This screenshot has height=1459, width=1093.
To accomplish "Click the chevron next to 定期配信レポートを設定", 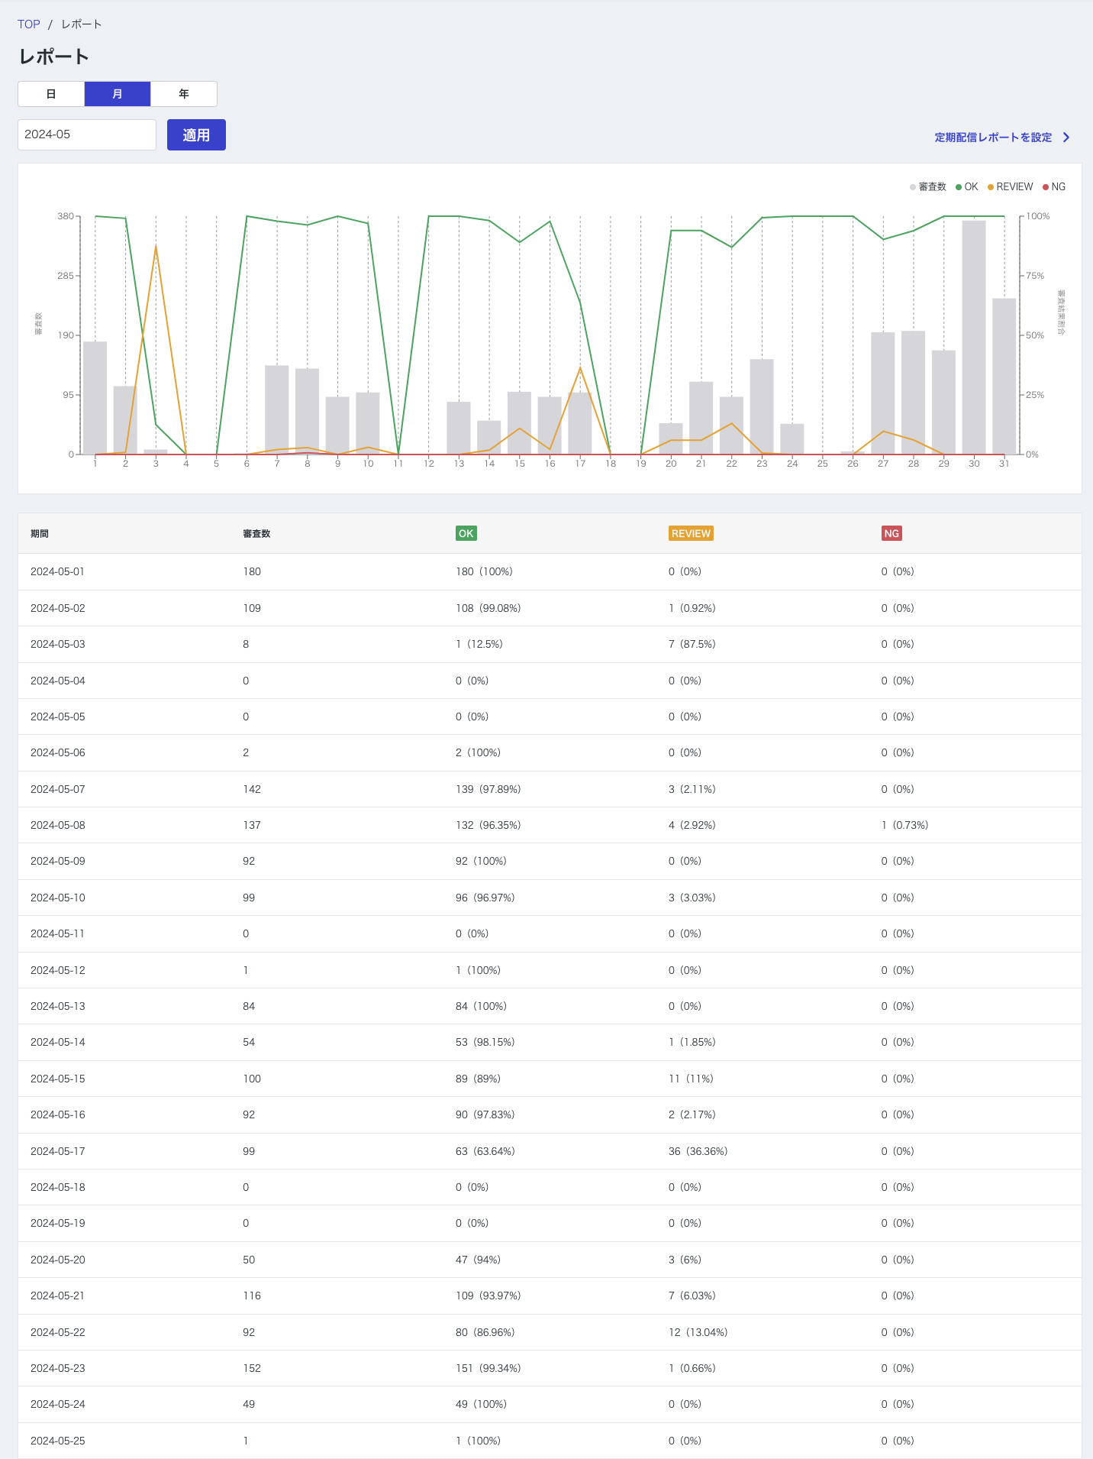I will coord(1066,137).
